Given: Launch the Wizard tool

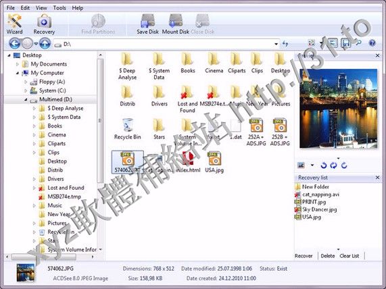Looking at the screenshot, I should click(14, 24).
